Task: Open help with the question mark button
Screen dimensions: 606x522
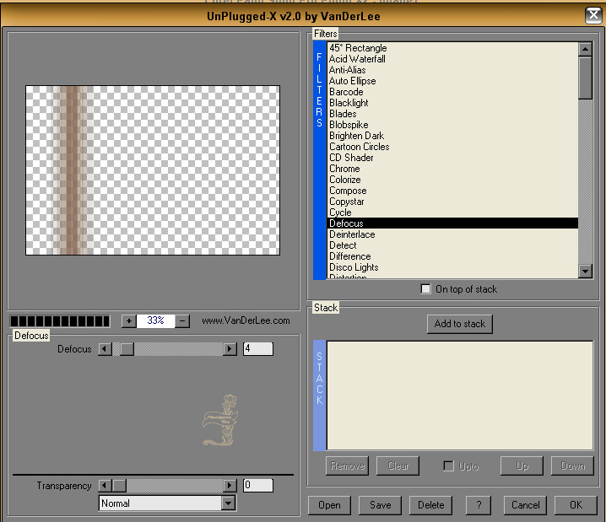Action: click(479, 505)
